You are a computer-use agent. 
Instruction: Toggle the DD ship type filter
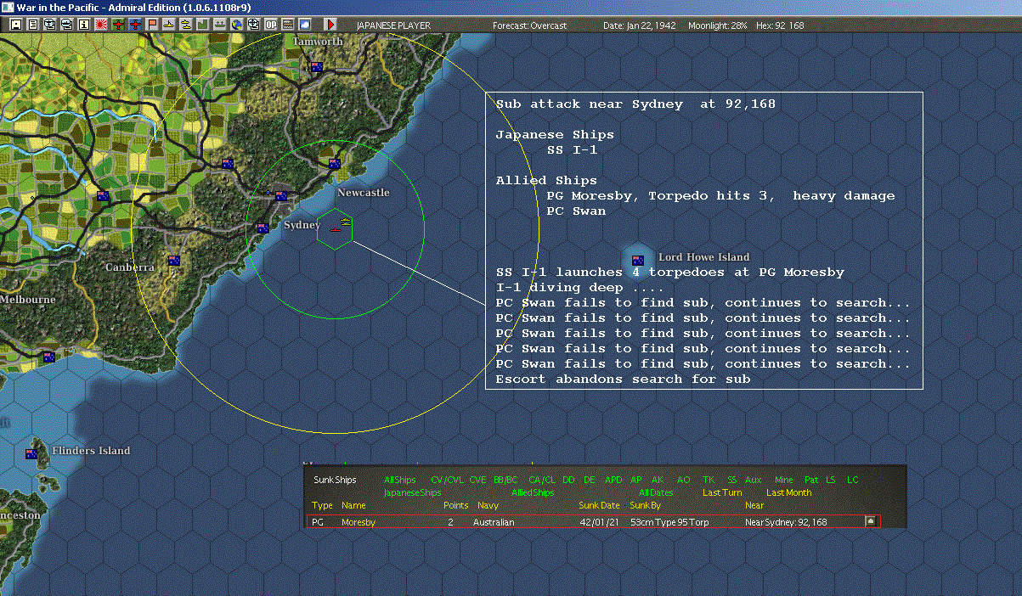pos(568,480)
